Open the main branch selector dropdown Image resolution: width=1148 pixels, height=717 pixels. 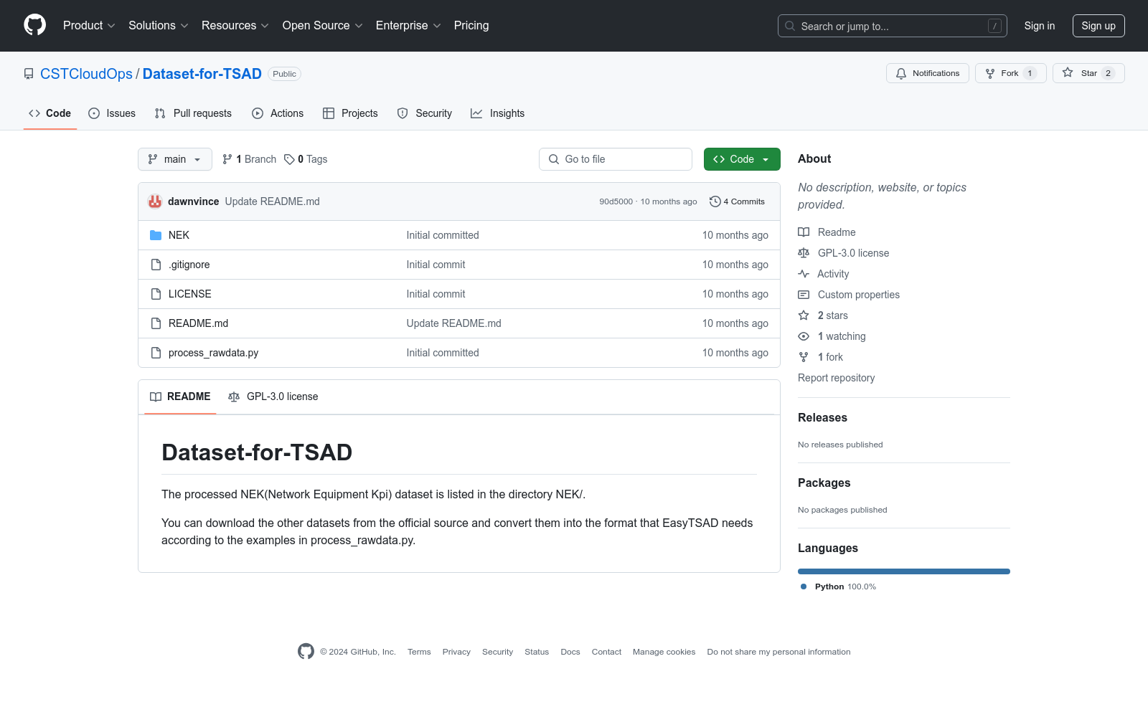coord(175,159)
